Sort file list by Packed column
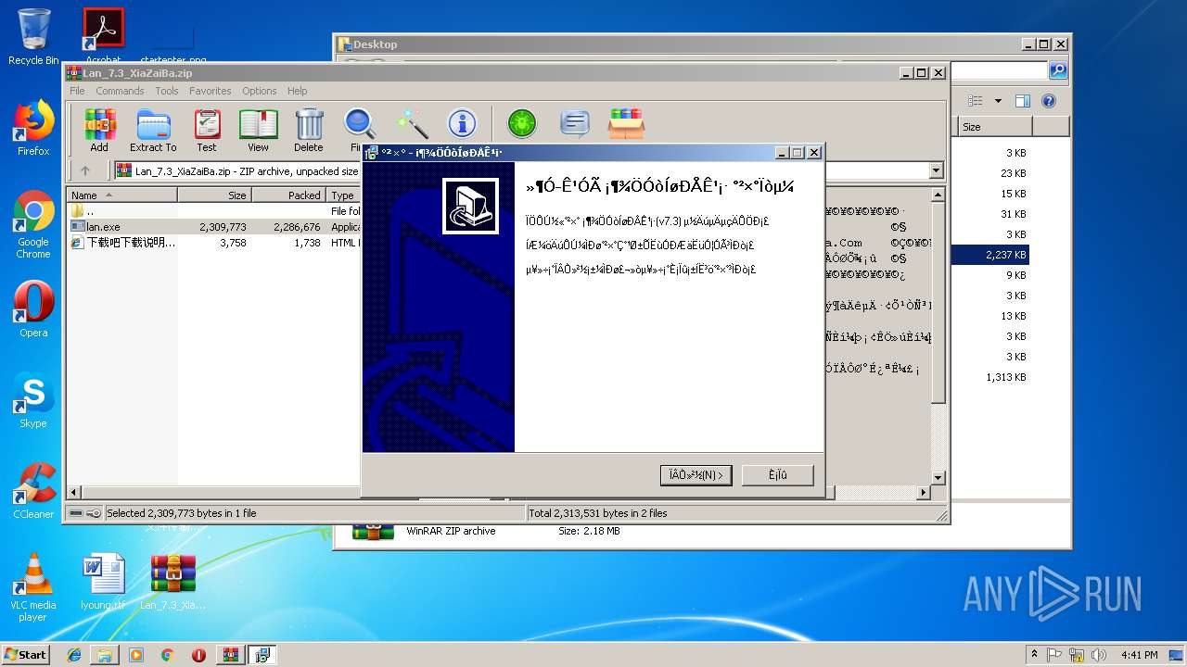The width and height of the screenshot is (1187, 667). pyautogui.click(x=288, y=195)
